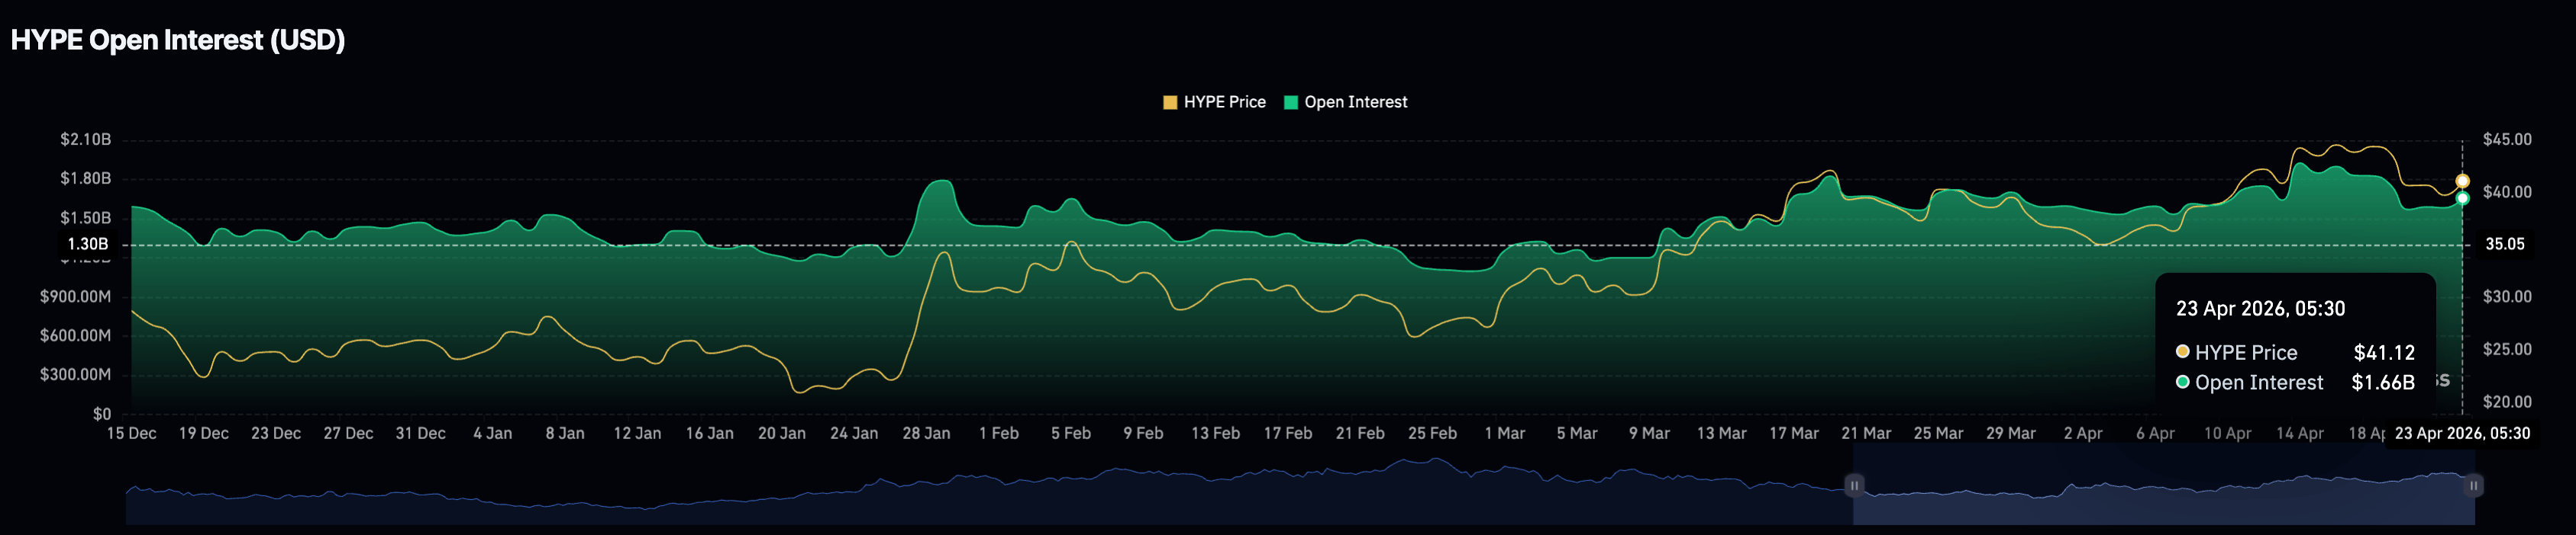2576x535 pixels.
Task: Click the green Open Interest dot in tooltip
Action: click(2183, 381)
